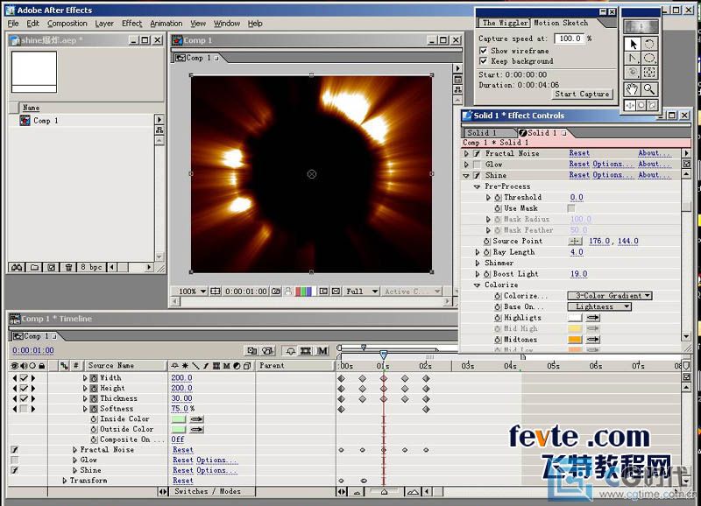Open the 100% magnification dropdown
This screenshot has width=701, height=506.
click(x=192, y=292)
